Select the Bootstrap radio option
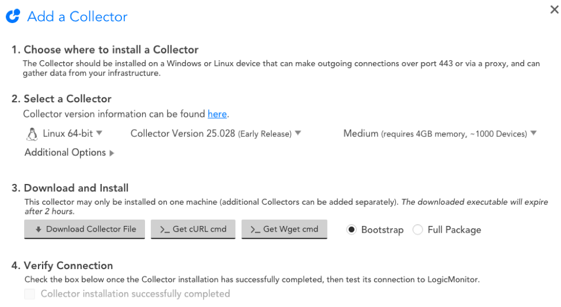Screen dimensions: 561x307 [352, 229]
